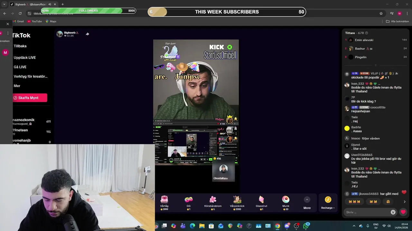Open the Chrome profile M avatar
This screenshot has width=412, height=231.
[x=399, y=13]
